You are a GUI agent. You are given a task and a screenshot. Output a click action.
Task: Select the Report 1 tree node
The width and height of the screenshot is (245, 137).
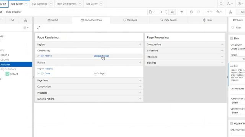tap(5, 55)
